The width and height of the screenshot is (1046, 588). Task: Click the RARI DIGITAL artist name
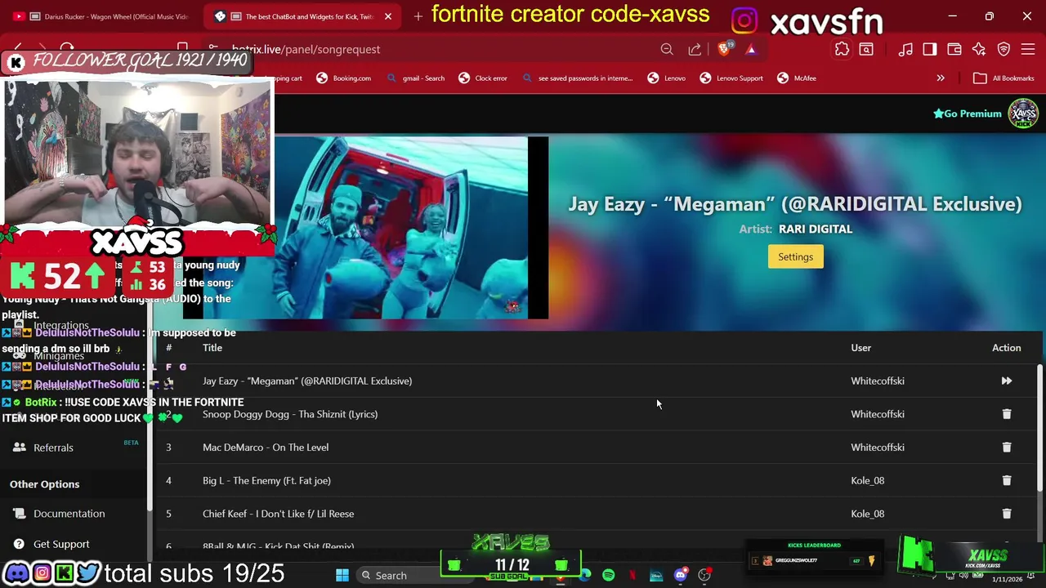tap(816, 229)
